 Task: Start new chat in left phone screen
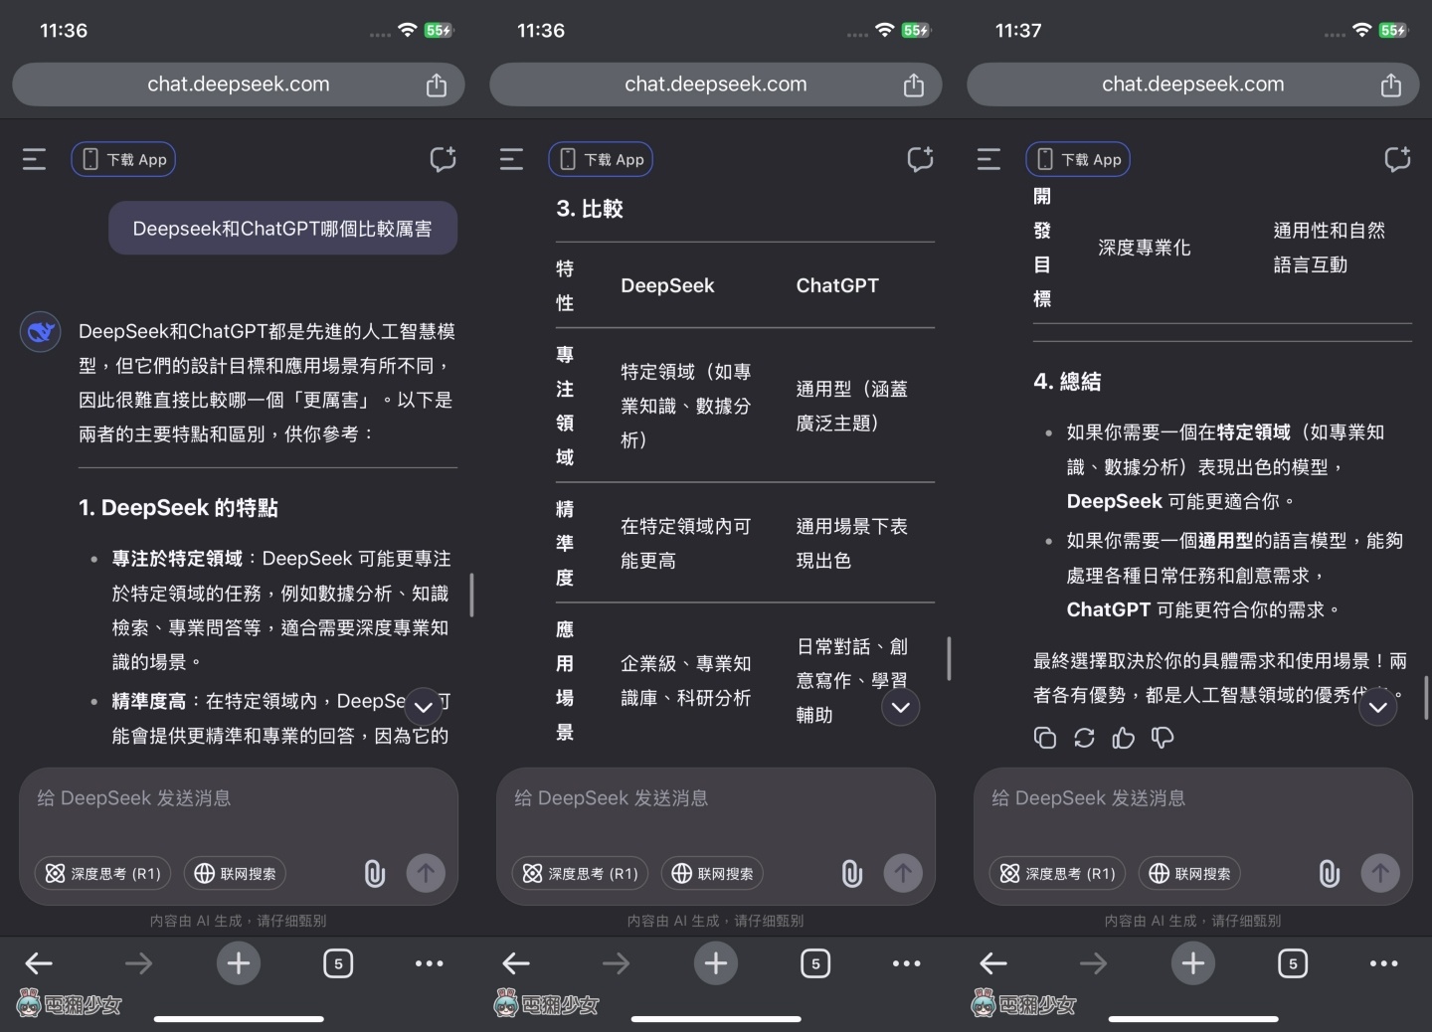pos(443,159)
